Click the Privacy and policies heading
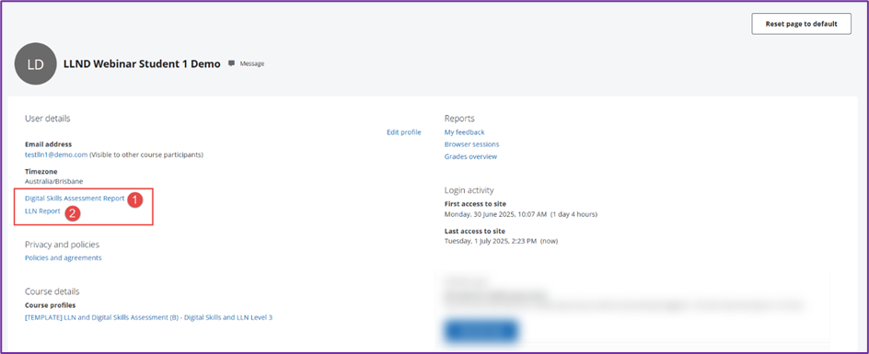Viewport: 869px width, 354px height. (62, 245)
